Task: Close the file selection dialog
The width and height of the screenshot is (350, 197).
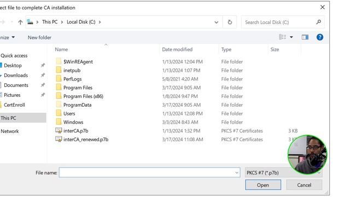Action: 322,7
